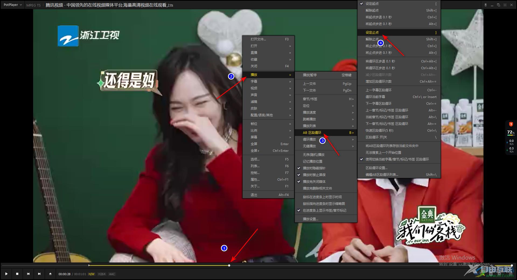Toggle 在进度条上显示书签/章节标记

click(x=326, y=210)
